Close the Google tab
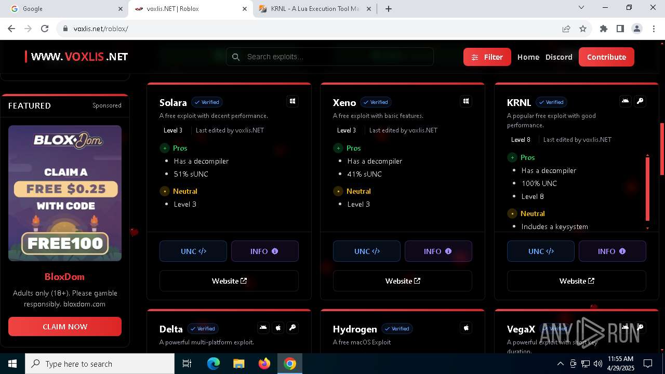This screenshot has height=374, width=665. tap(121, 9)
